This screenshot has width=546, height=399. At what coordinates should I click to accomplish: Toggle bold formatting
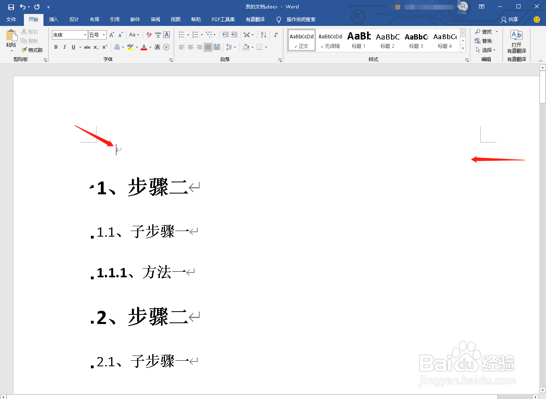[56, 47]
